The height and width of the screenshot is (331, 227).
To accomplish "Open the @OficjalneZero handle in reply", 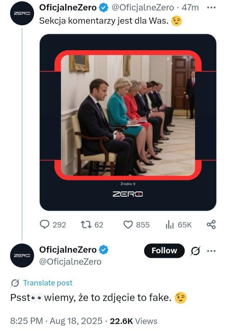I will 70,262.
